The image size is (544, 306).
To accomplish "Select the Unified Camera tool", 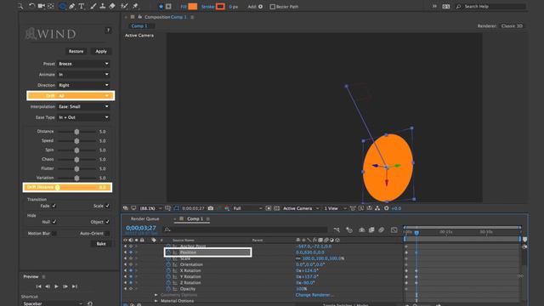I will coord(42,6).
